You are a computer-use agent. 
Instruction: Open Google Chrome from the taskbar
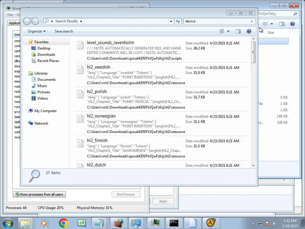click(63, 223)
